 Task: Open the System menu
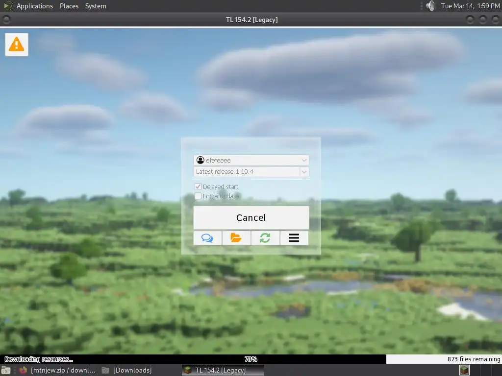pyautogui.click(x=96, y=6)
